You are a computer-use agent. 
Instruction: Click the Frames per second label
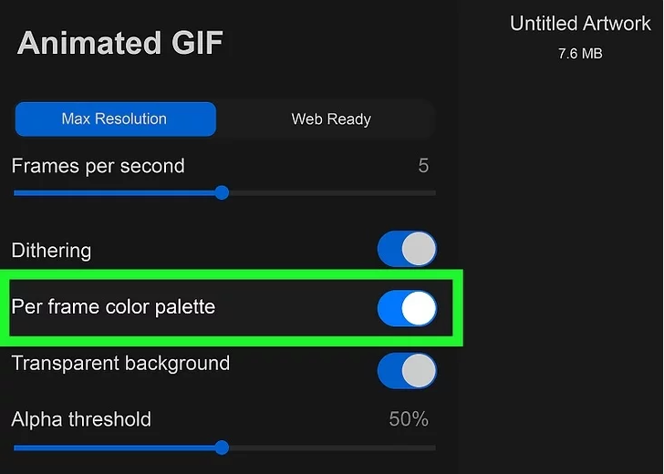pyautogui.click(x=98, y=166)
